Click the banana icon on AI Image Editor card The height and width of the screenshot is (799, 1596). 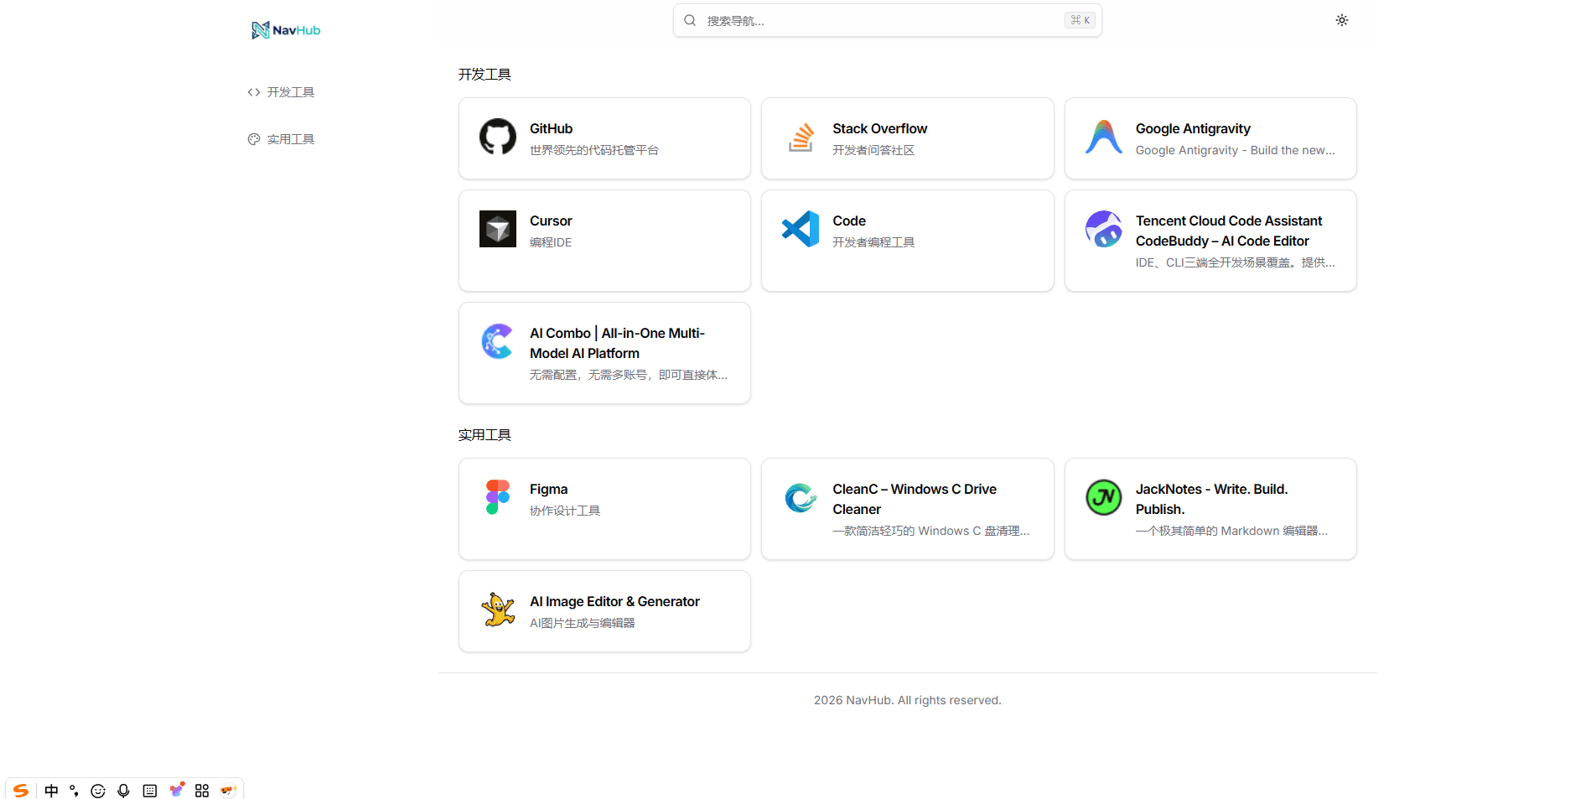click(x=497, y=610)
